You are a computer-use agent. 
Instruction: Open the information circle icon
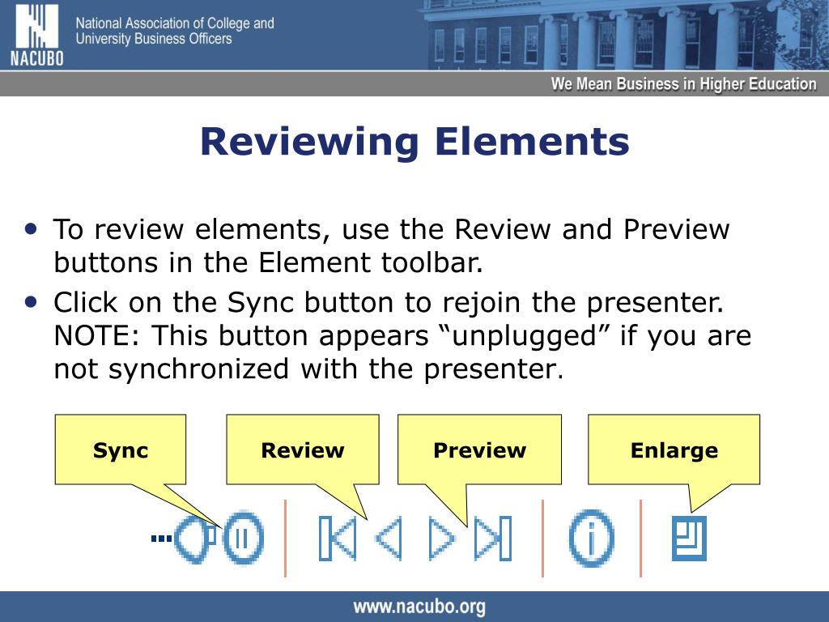coord(592,539)
